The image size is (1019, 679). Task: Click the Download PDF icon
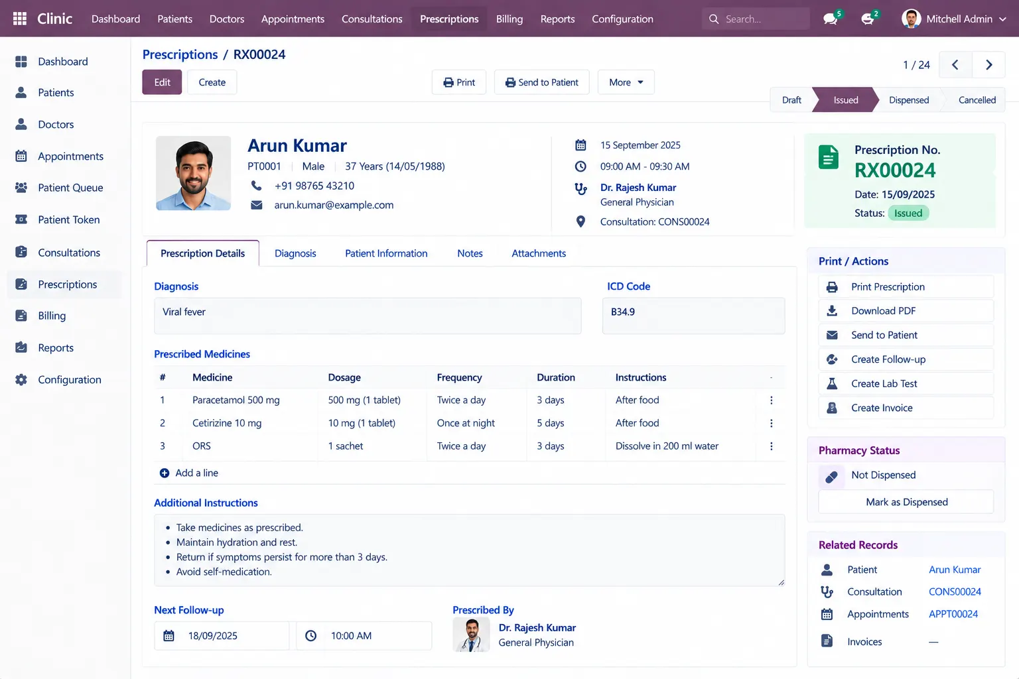(x=832, y=311)
